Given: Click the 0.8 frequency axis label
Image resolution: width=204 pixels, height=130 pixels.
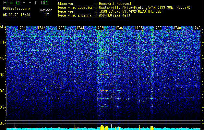Looking at the screenshot, I should point(3,91).
